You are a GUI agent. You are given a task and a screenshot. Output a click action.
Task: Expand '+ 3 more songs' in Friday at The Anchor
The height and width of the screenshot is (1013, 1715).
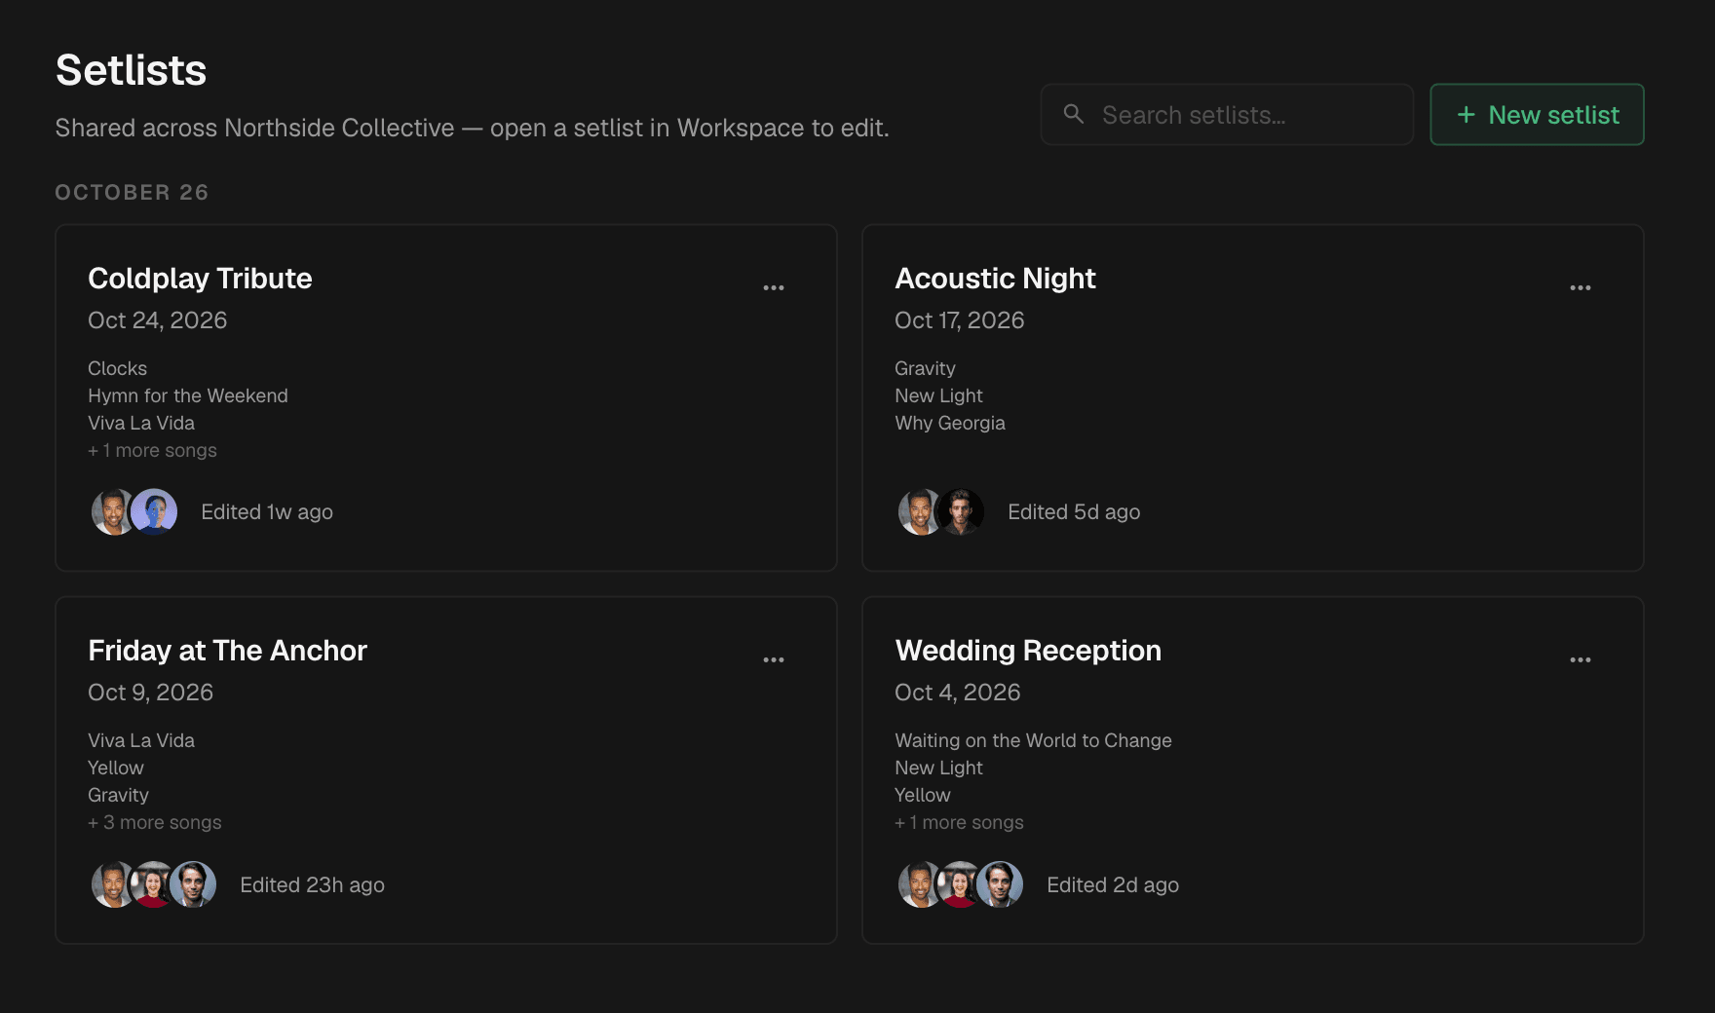[155, 822]
